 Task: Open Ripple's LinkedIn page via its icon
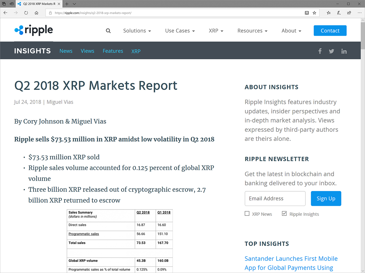[344, 51]
